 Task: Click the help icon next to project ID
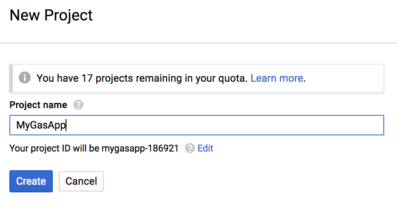pos(190,148)
